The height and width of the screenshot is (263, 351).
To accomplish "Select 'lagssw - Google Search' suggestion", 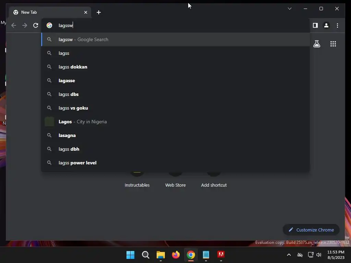I will click(175, 40).
